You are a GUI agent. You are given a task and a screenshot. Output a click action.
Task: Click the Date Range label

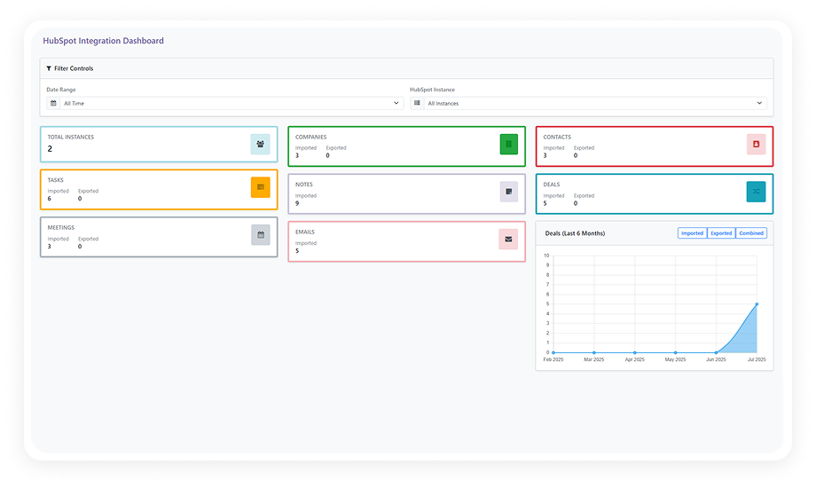(x=61, y=90)
